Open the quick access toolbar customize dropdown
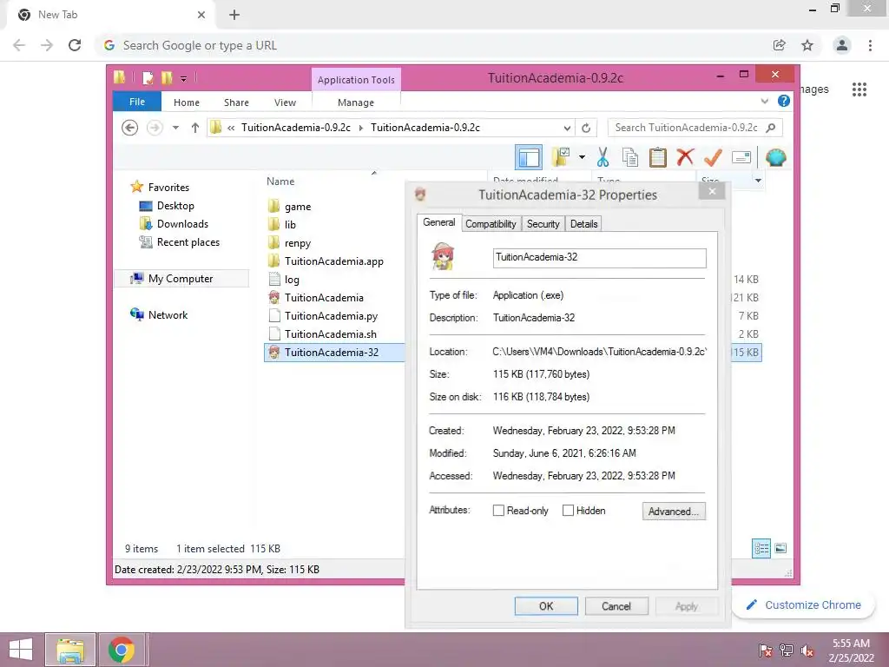 click(x=183, y=78)
